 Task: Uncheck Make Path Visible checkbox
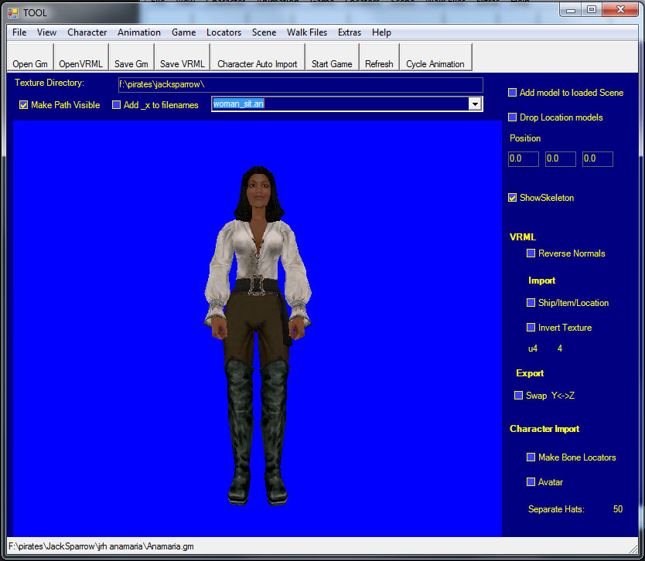coord(23,105)
